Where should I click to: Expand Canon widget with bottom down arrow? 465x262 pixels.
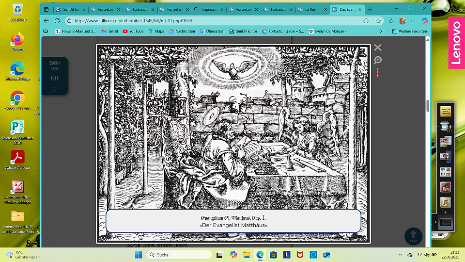coord(446,213)
